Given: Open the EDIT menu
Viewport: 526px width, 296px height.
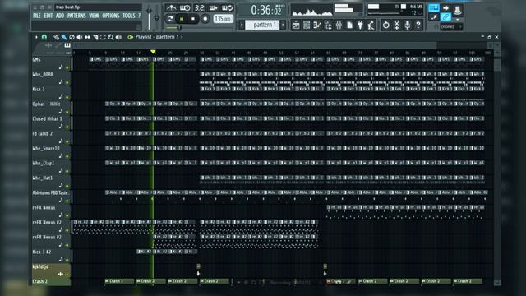Looking at the screenshot, I should [x=48, y=16].
